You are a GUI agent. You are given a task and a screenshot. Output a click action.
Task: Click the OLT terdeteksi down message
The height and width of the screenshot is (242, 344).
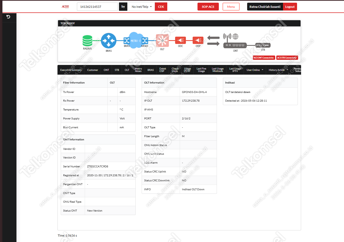point(238,92)
